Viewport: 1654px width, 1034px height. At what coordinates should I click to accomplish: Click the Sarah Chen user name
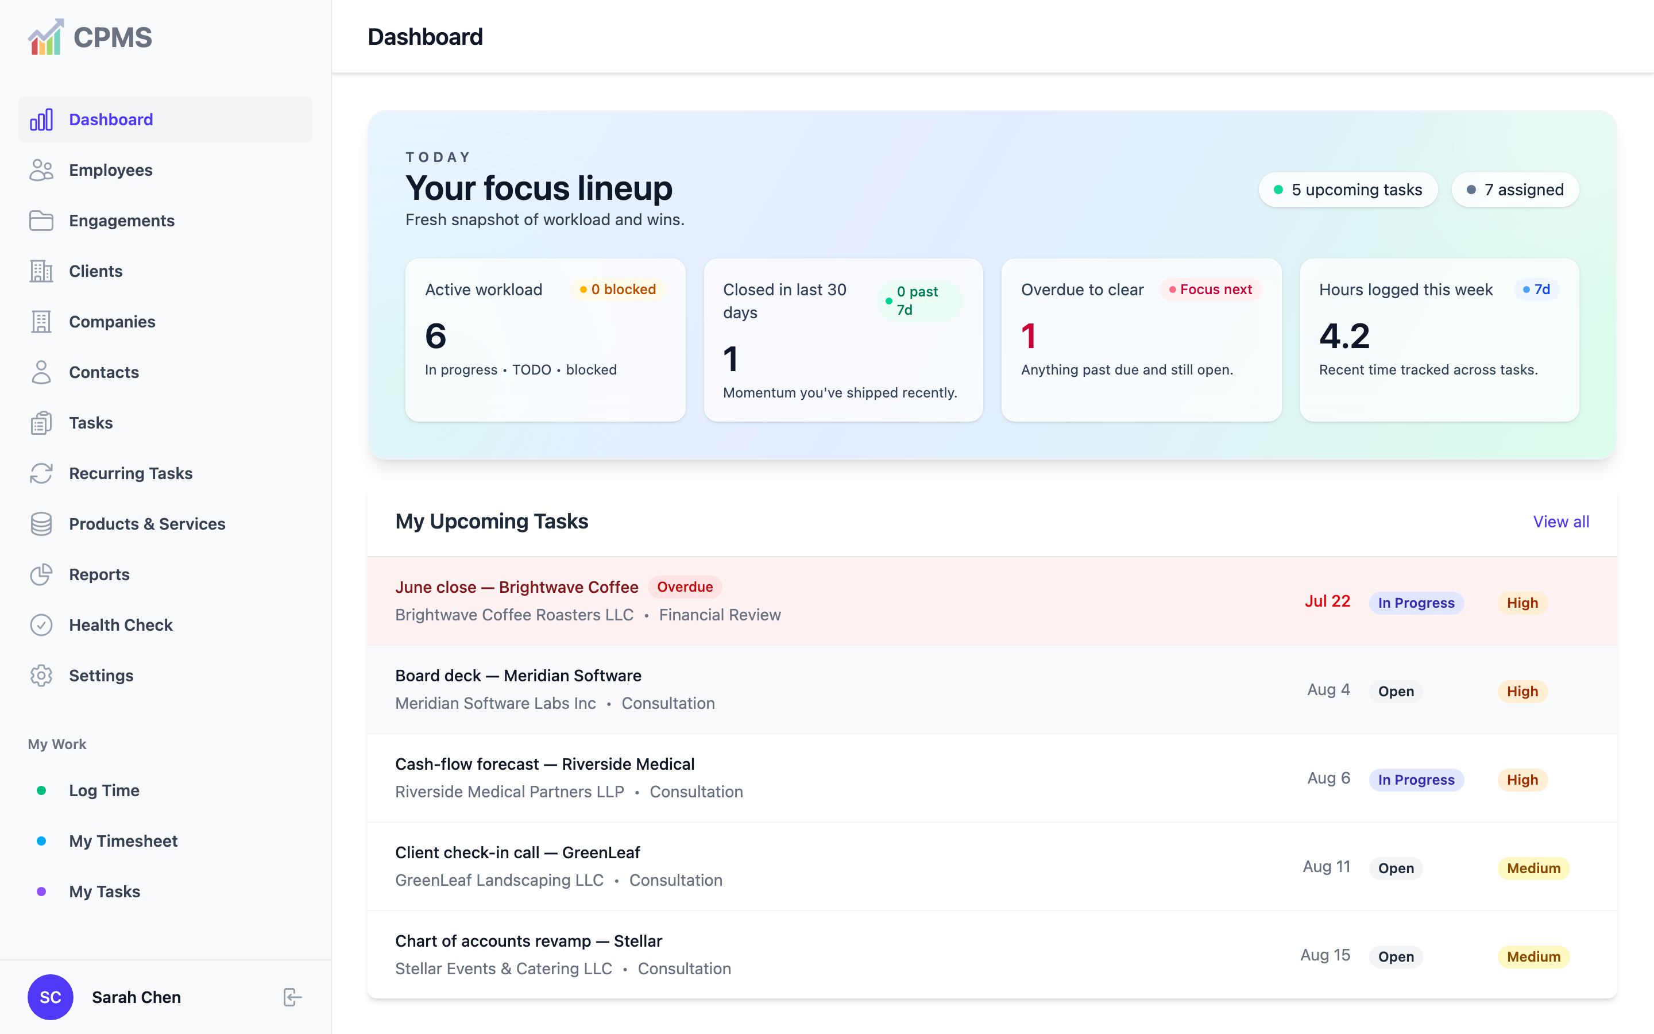point(136,998)
